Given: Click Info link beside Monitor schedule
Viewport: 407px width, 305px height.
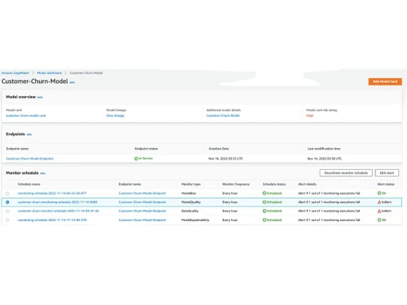Looking at the screenshot, I should 42,173.
